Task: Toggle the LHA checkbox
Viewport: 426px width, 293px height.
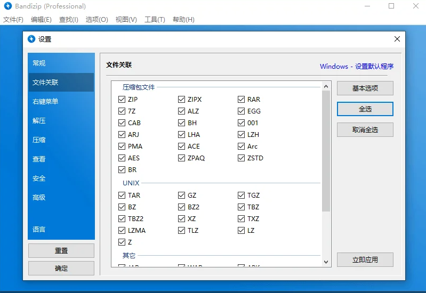Action: tap(181, 134)
